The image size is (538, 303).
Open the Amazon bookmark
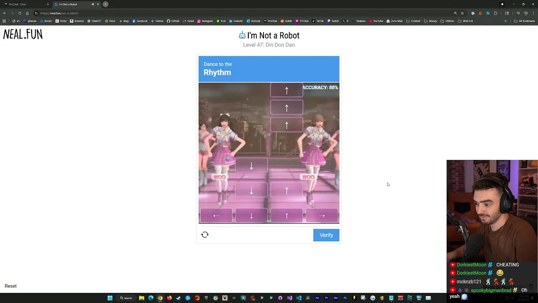pyautogui.click(x=77, y=21)
